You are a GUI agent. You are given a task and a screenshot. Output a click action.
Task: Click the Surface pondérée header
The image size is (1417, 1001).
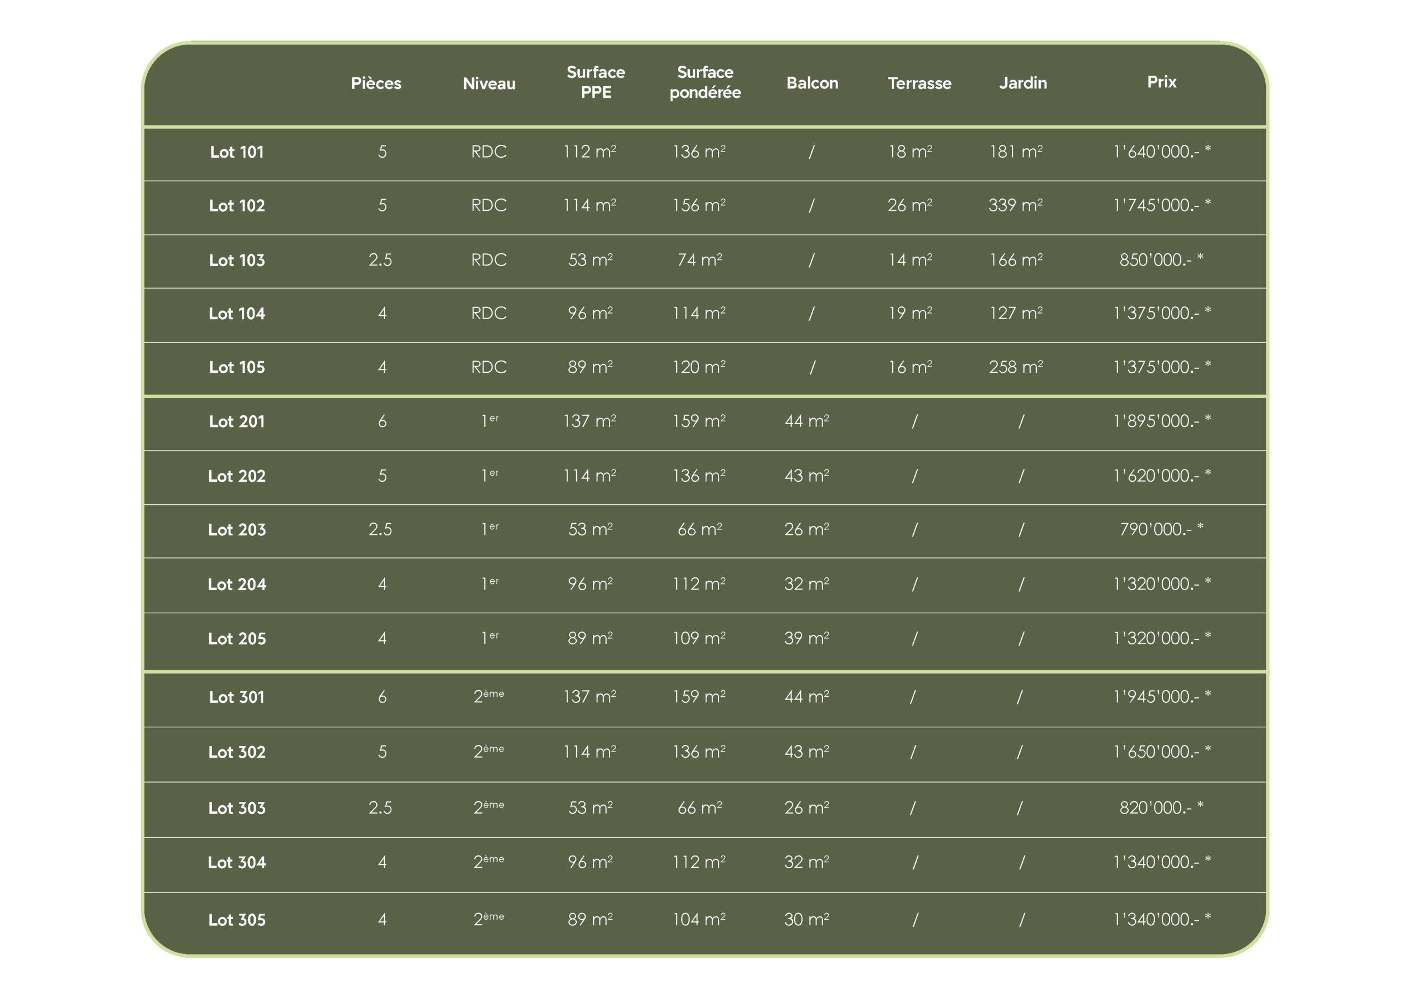tap(705, 82)
